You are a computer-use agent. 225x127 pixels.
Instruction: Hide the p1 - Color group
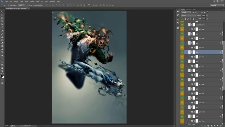click(x=182, y=29)
